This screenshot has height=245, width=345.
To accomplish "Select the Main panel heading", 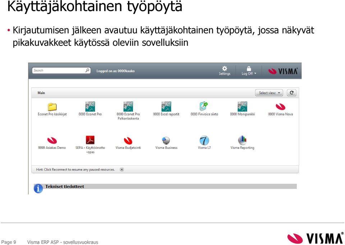I will click(41, 93).
